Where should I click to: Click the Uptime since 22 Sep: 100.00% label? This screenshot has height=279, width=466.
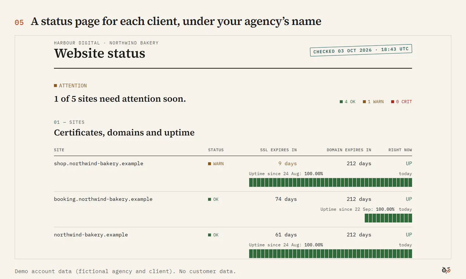[x=357, y=209]
